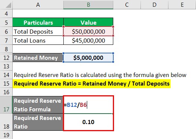This screenshot has height=139, width=196.
Task: Select row 8 header
Action: pyautogui.click(x=6, y=49)
